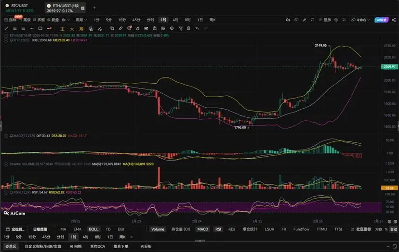Toggle the MACD sub-indicator off
This screenshot has width=399, height=252.
[203, 229]
